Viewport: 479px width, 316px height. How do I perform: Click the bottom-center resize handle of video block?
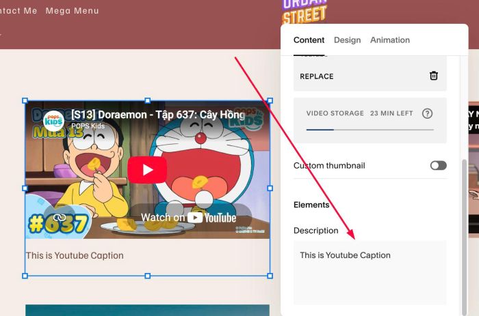click(148, 276)
